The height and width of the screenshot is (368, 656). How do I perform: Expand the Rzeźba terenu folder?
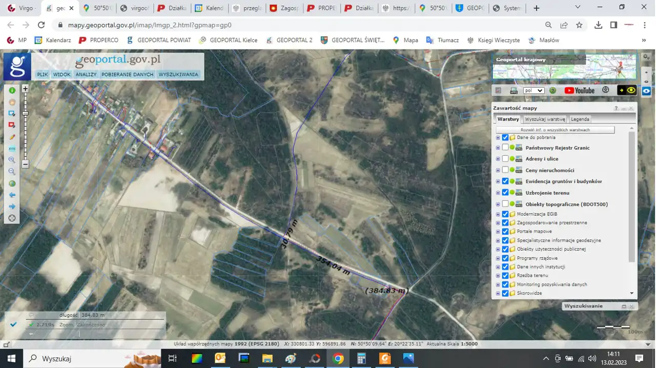(x=498, y=276)
